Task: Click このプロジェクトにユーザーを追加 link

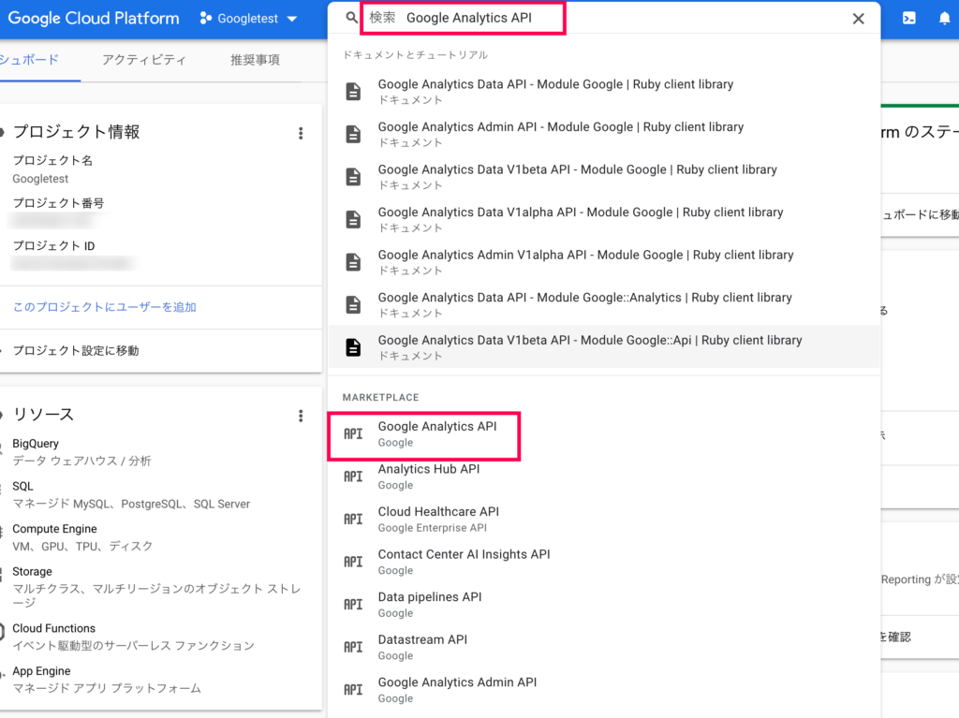Action: [x=105, y=307]
